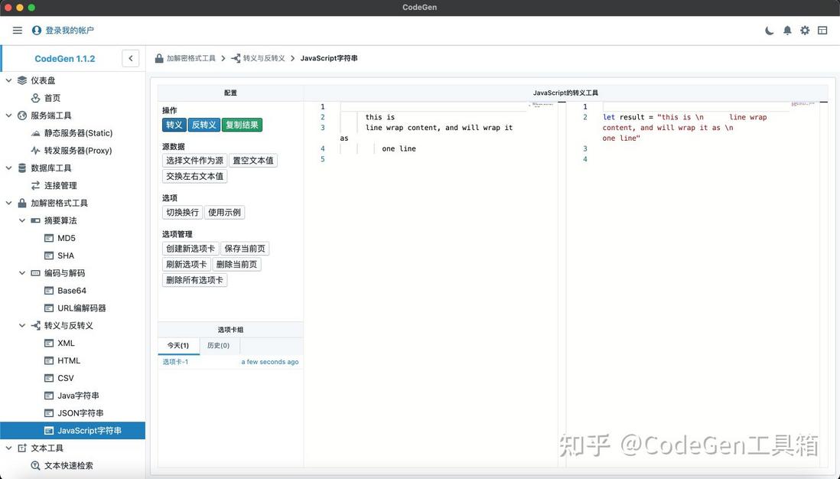Viewport: 840px width, 479px height.
Task: Click the Base64 item icon
Action: [49, 291]
